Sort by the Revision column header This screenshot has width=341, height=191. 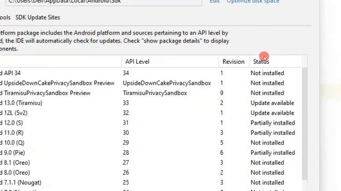coord(233,62)
